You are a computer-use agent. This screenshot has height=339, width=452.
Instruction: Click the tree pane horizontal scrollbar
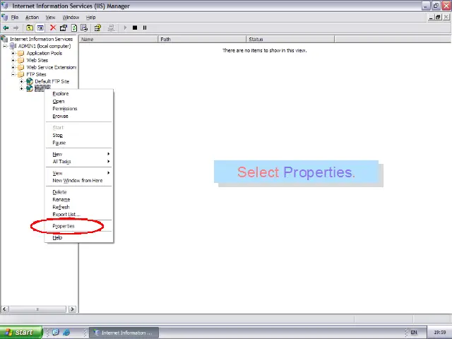pyautogui.click(x=37, y=309)
